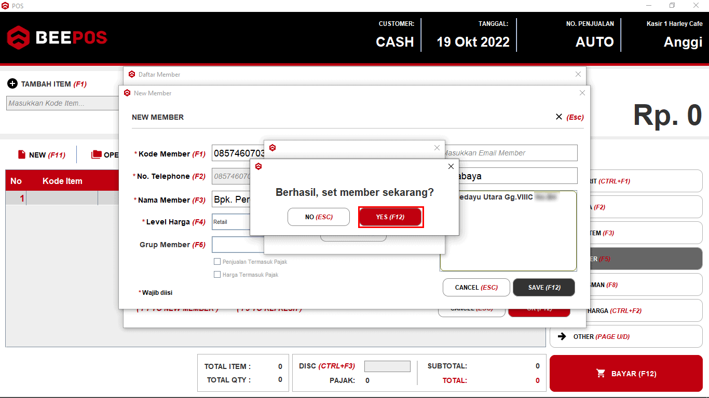
Task: Tick the Harga Termasuk Pajak checkbox
Action: 217,275
